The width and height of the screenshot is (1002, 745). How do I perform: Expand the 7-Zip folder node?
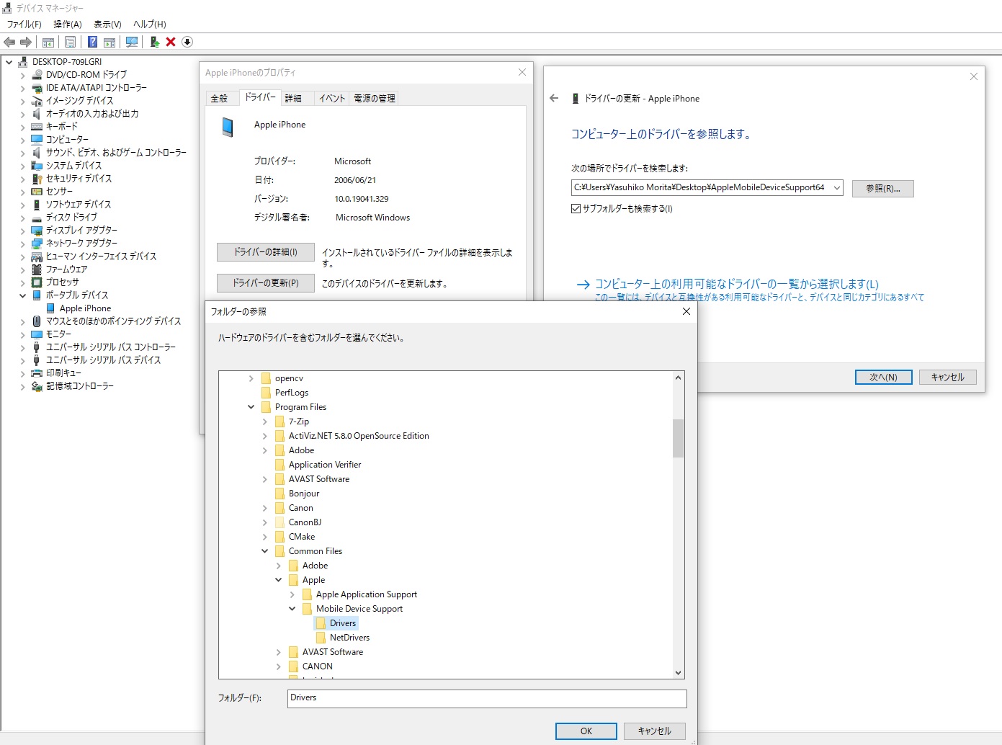click(264, 421)
